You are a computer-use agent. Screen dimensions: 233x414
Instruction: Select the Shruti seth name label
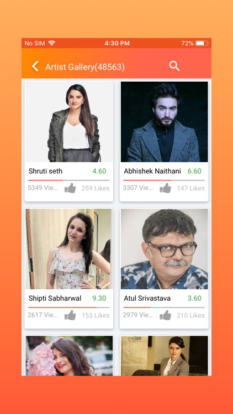point(45,171)
